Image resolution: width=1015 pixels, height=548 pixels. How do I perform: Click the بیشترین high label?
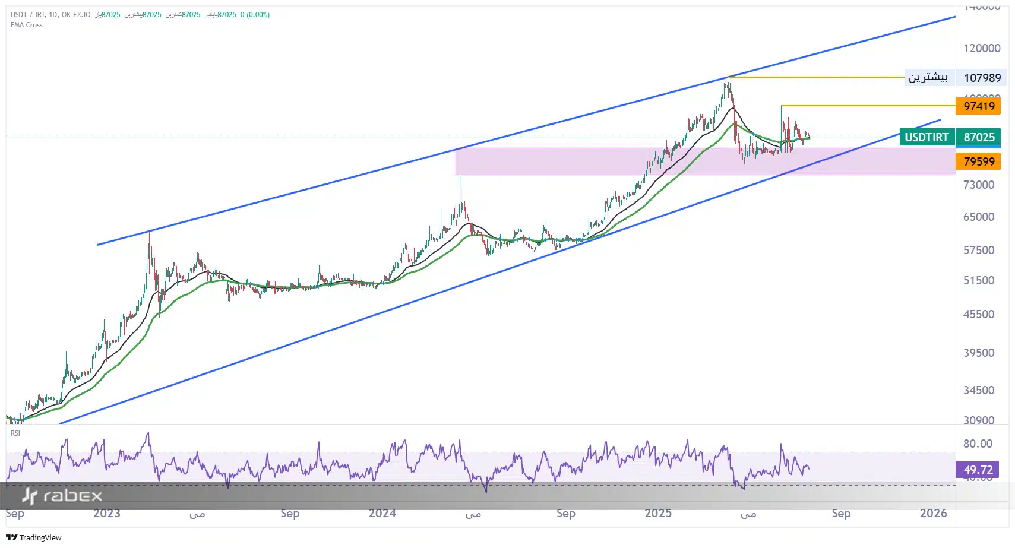click(x=928, y=78)
